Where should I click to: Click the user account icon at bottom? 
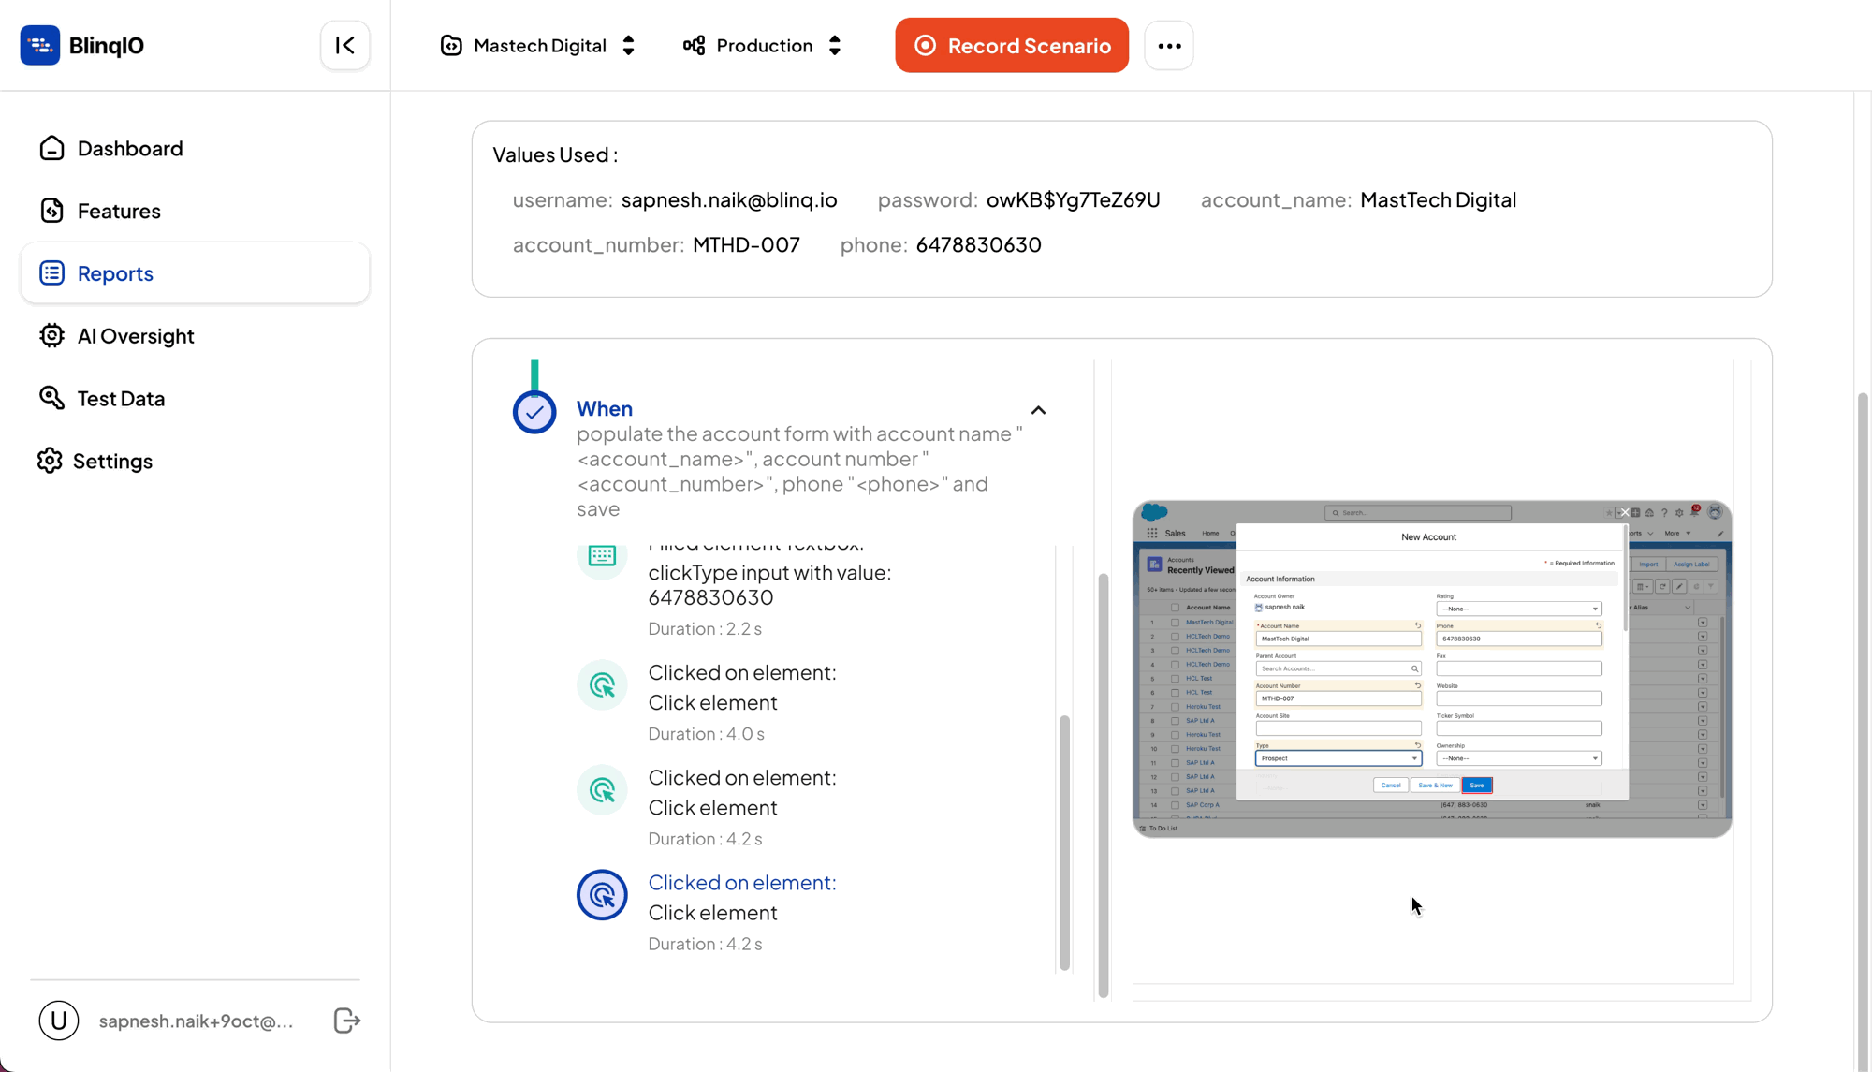pyautogui.click(x=58, y=1021)
